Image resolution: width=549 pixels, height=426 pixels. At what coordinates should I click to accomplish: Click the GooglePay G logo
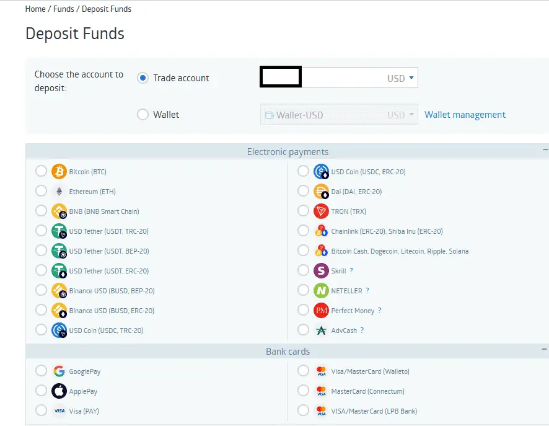(x=59, y=371)
